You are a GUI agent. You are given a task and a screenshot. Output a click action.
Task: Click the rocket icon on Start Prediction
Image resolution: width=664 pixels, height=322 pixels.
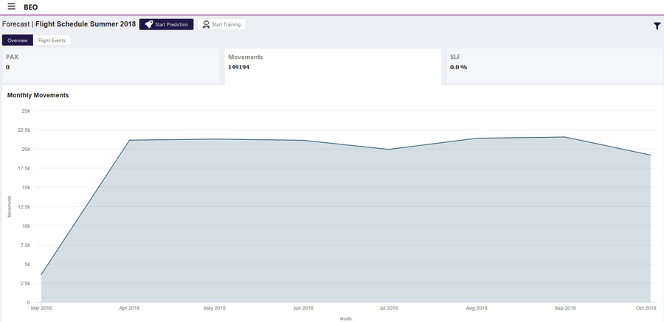(148, 24)
